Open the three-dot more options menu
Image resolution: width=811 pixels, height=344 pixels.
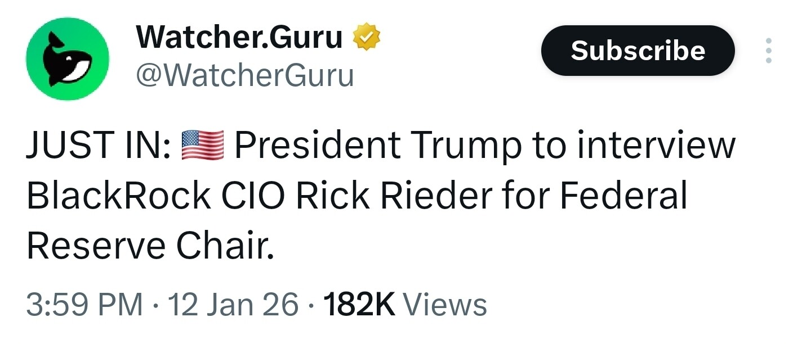[x=768, y=51]
